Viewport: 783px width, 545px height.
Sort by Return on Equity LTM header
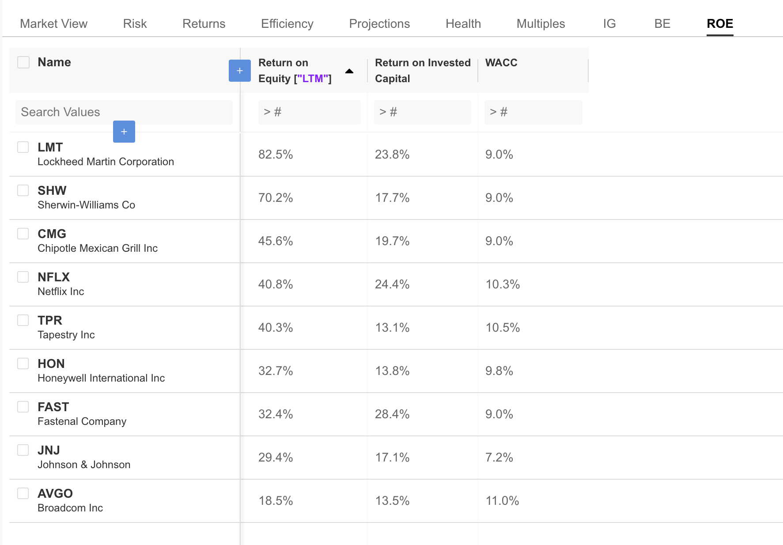(295, 71)
